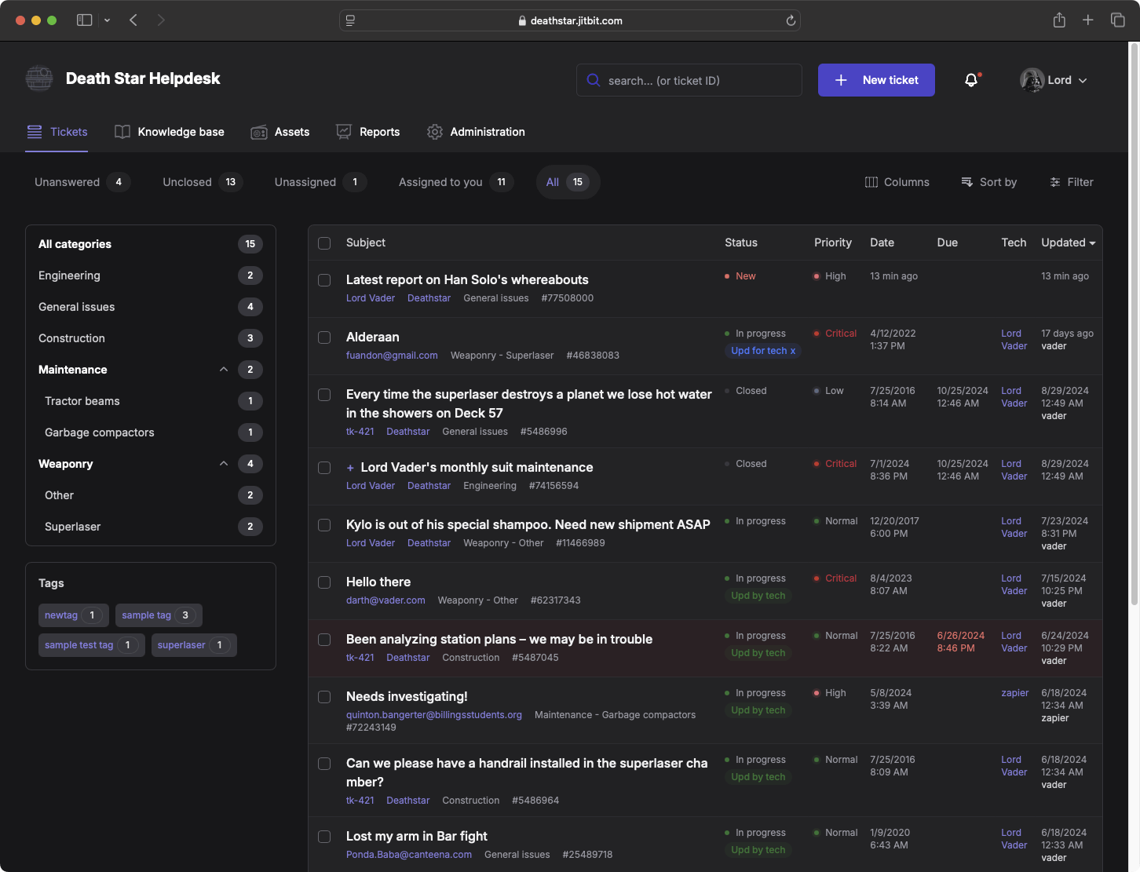Collapse the Maintenance category
1140x872 pixels.
224,369
